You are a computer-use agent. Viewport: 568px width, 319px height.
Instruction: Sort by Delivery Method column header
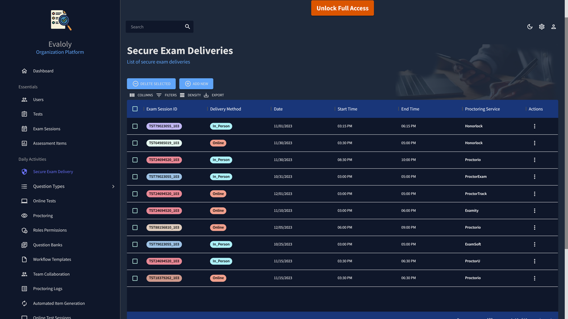(x=225, y=109)
